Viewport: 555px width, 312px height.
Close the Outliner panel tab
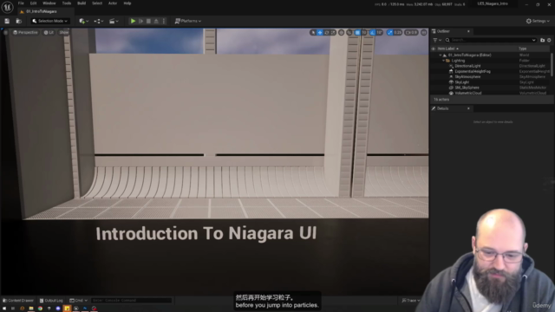click(468, 31)
